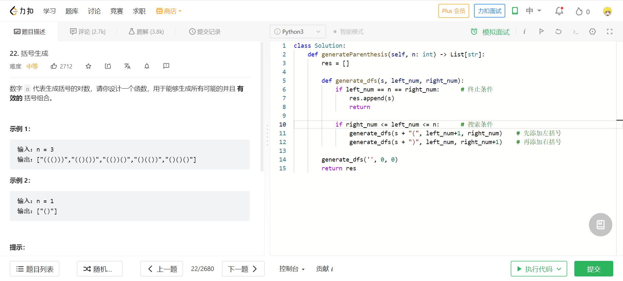Viewport: 623px width, 281px height.
Task: Open the floating notes bookmark button
Action: coord(601,225)
